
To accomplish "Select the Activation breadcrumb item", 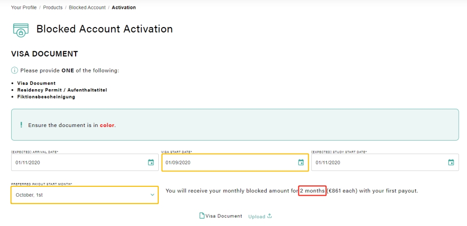I will pos(124,7).
